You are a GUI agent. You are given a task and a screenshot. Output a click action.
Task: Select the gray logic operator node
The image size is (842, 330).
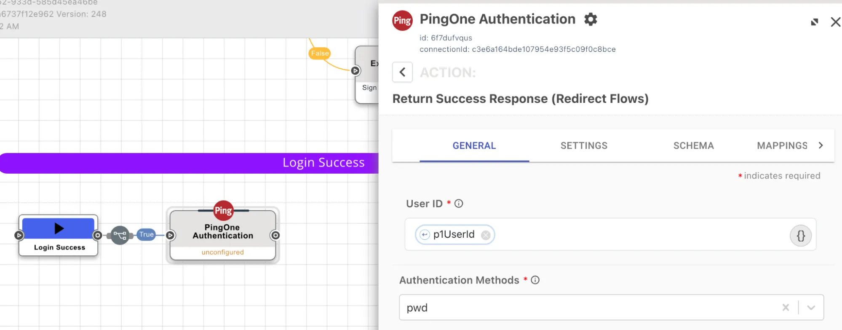(x=120, y=235)
